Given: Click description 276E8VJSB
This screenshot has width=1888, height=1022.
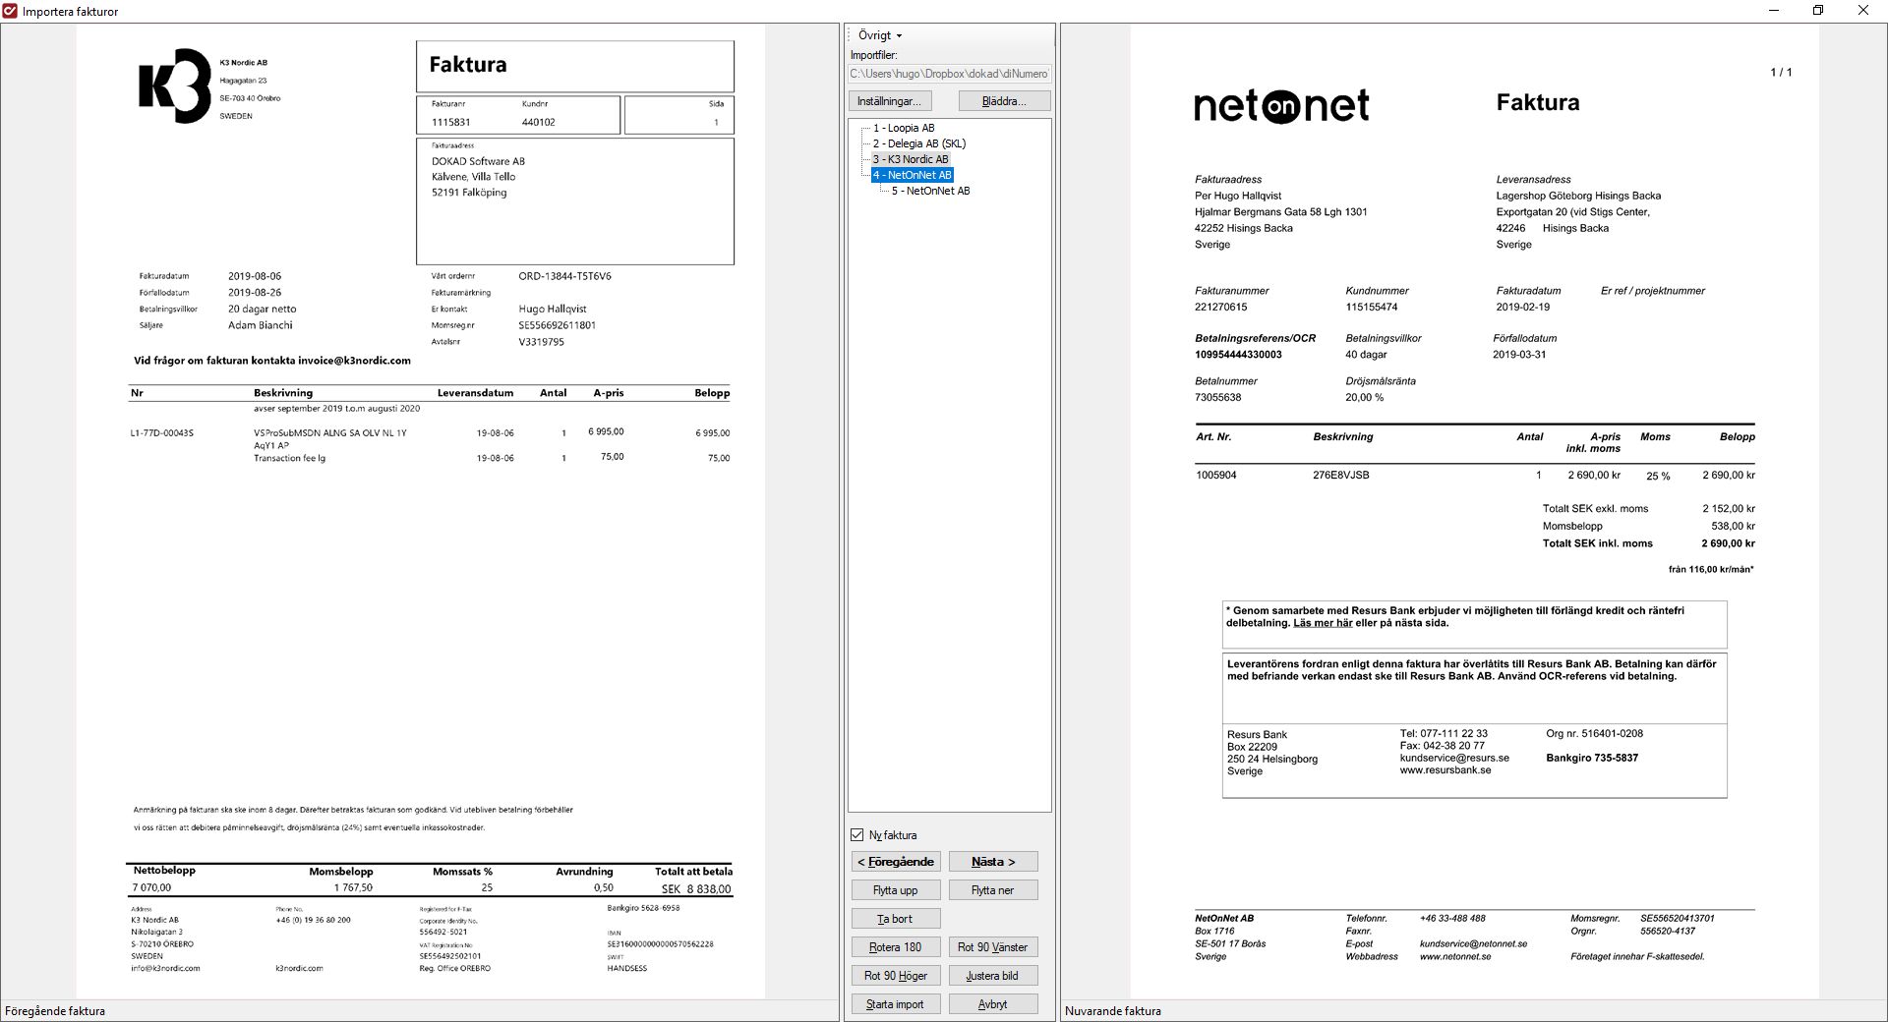Looking at the screenshot, I should 1341,476.
